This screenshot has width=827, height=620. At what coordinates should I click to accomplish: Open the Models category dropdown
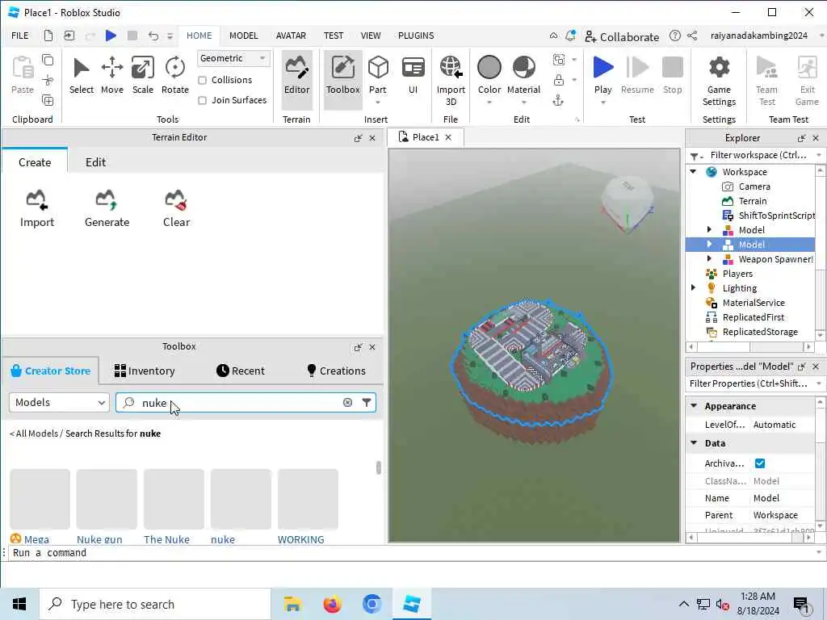pos(59,402)
